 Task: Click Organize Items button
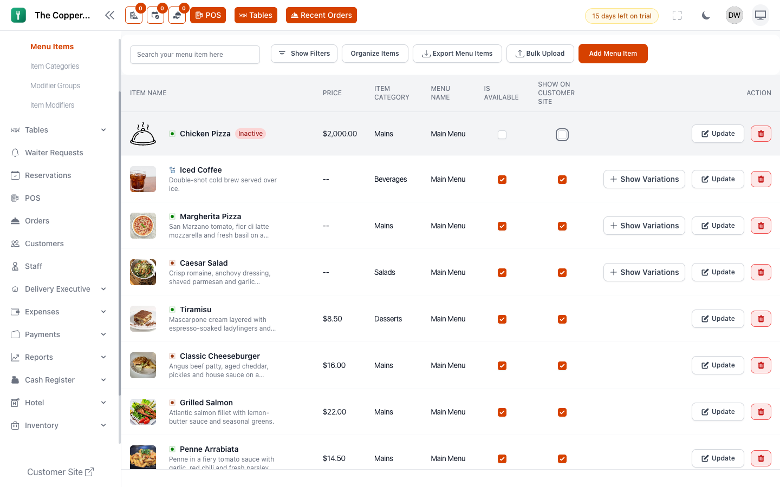(375, 54)
